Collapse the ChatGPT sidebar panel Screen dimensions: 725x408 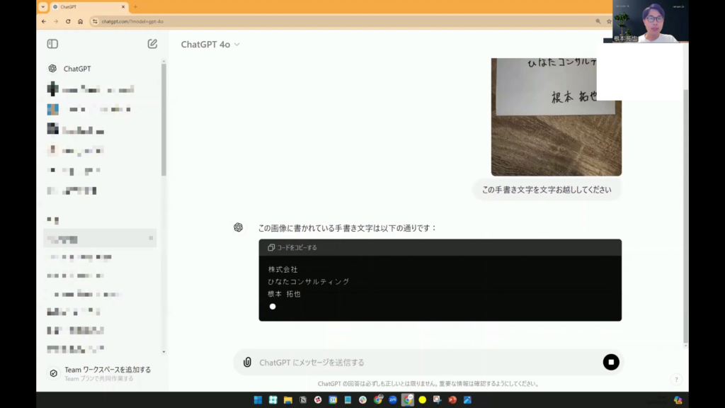click(52, 44)
